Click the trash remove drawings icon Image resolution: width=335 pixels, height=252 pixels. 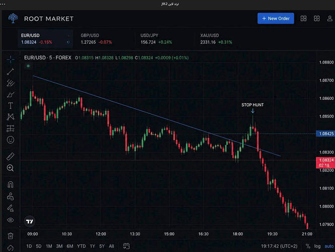click(11, 236)
